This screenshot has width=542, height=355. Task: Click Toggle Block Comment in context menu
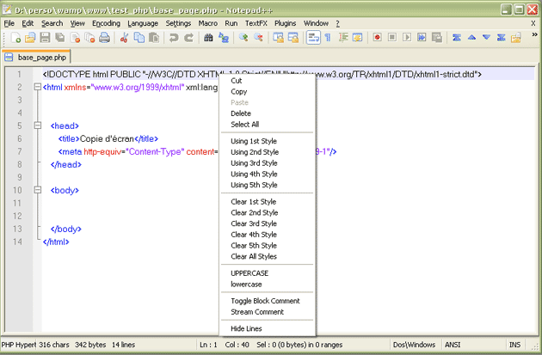265,301
